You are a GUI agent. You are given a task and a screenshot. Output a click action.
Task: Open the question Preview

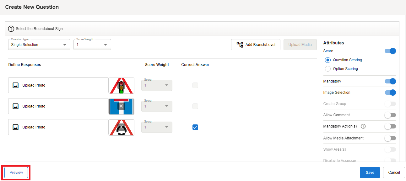(x=16, y=173)
